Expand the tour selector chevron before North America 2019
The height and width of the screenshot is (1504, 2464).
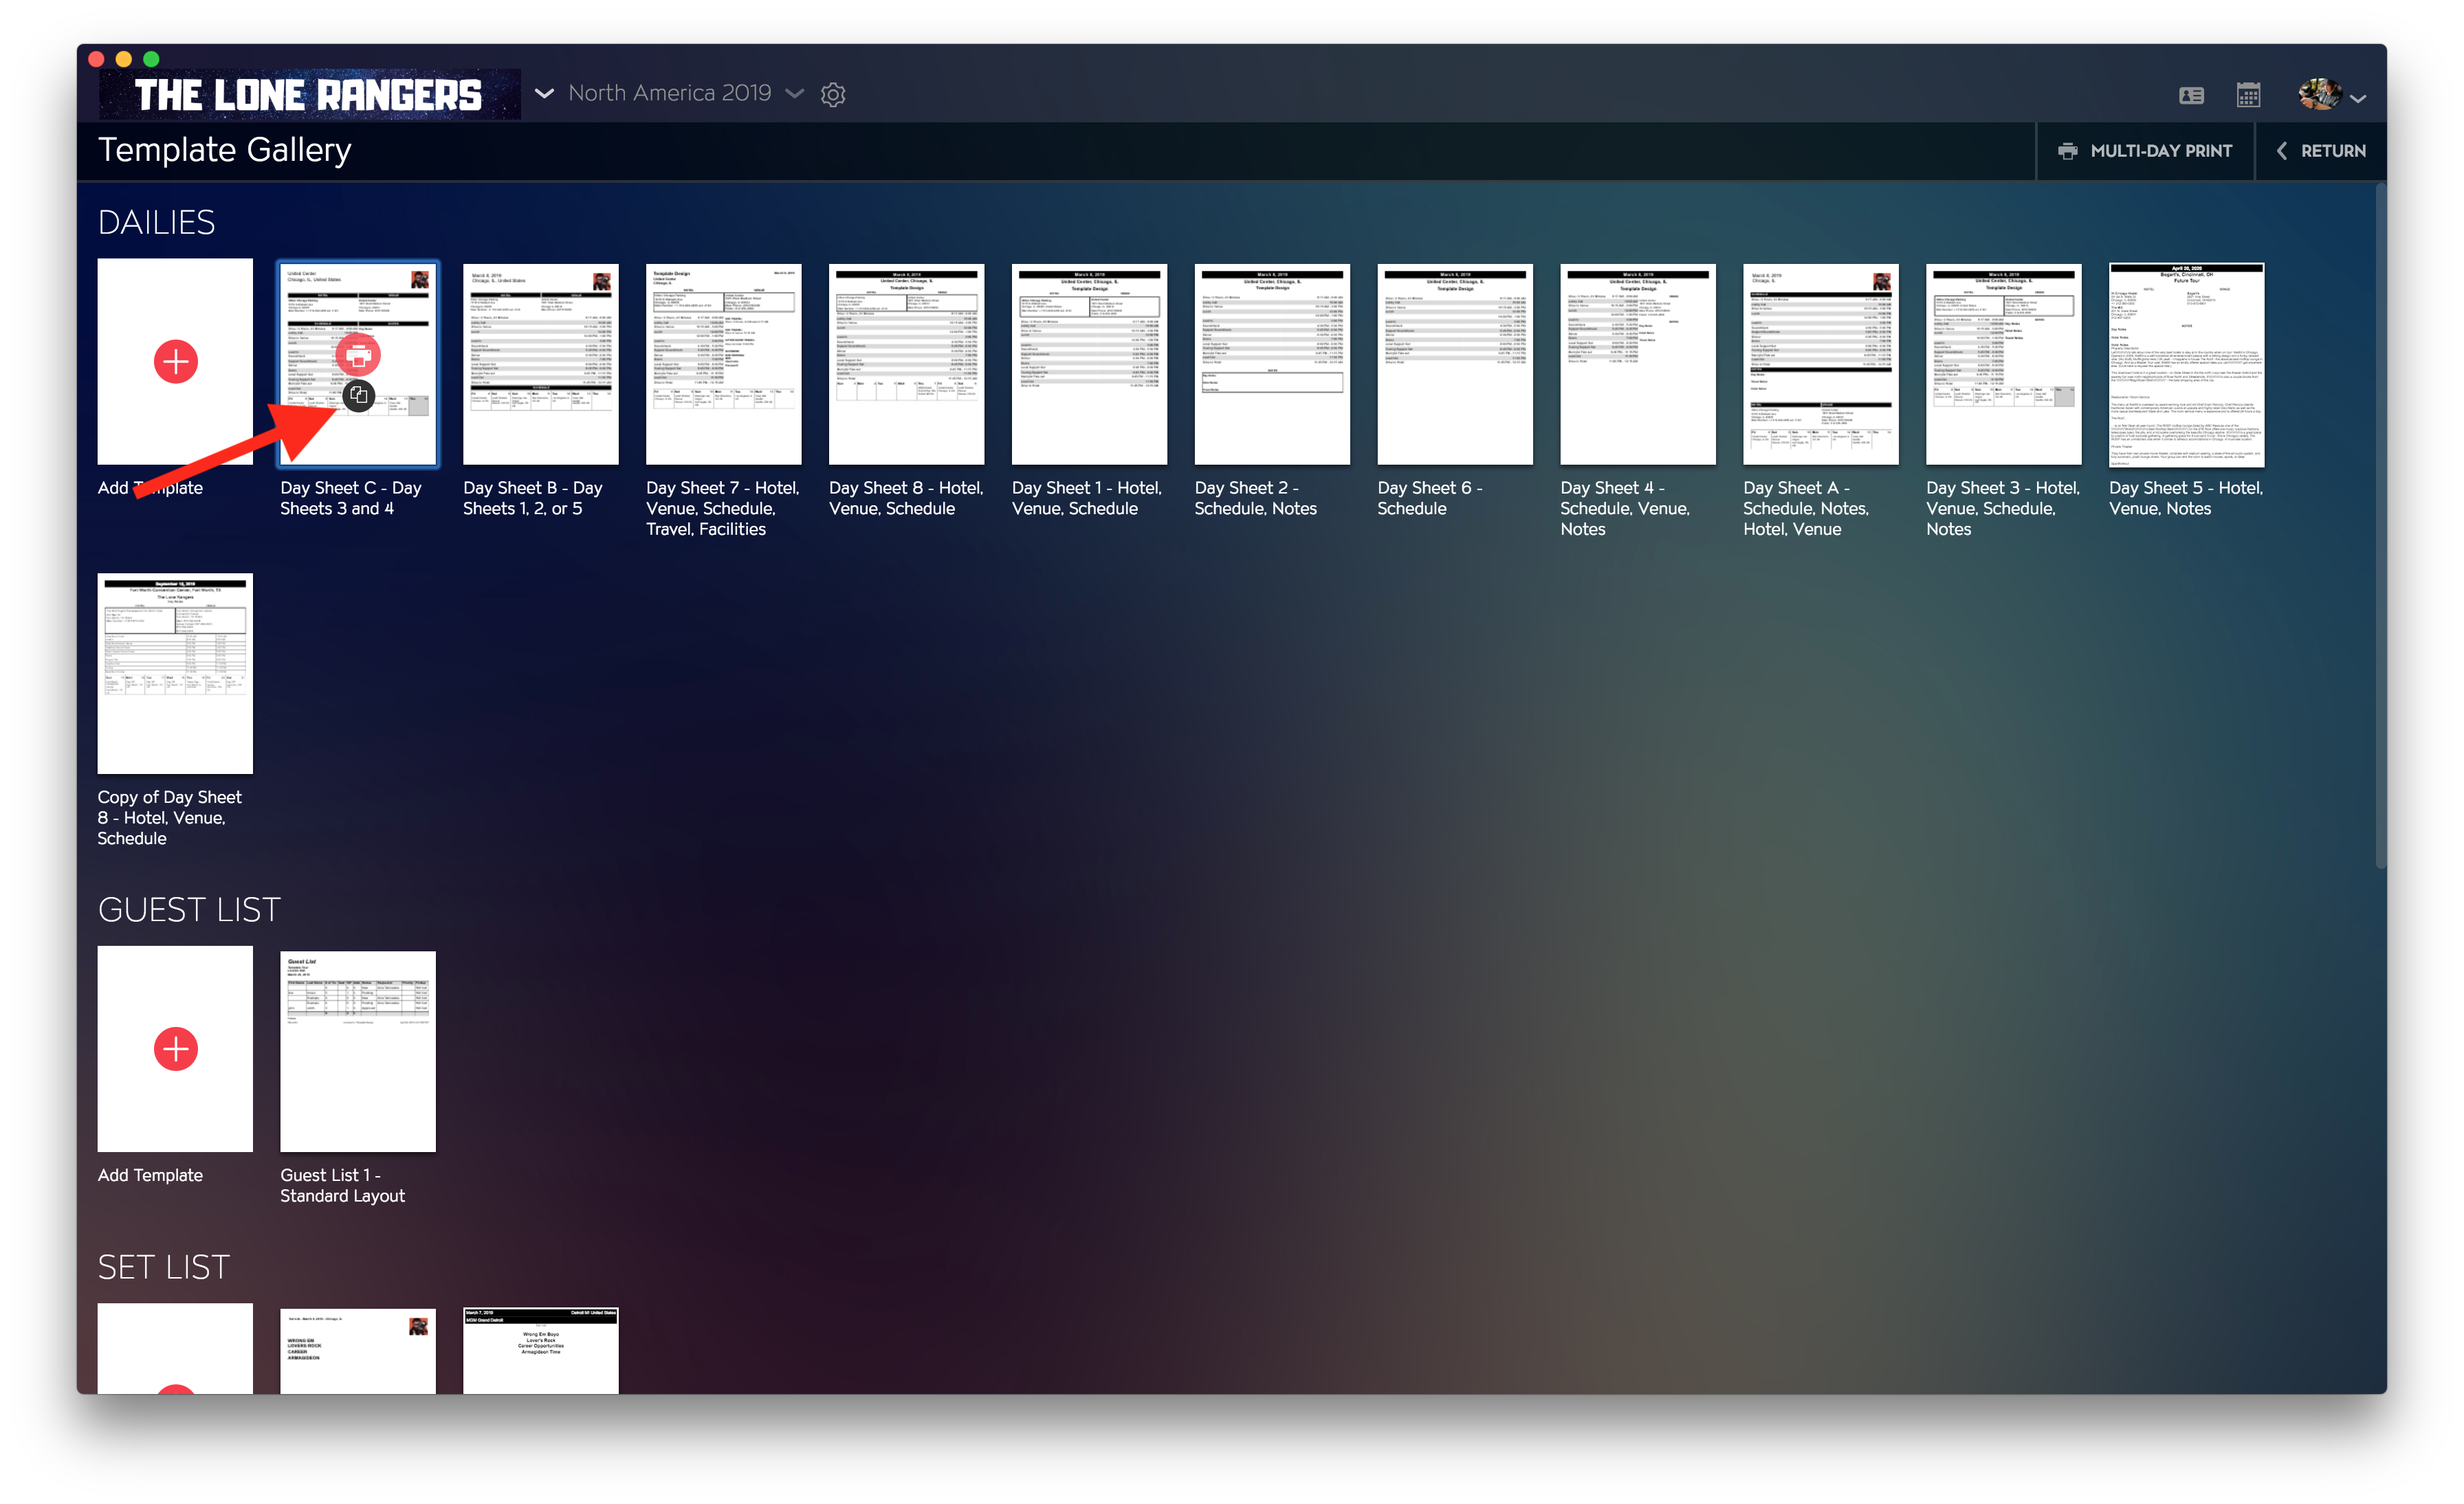(543, 93)
